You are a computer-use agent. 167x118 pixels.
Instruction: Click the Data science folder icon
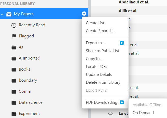click(14, 103)
